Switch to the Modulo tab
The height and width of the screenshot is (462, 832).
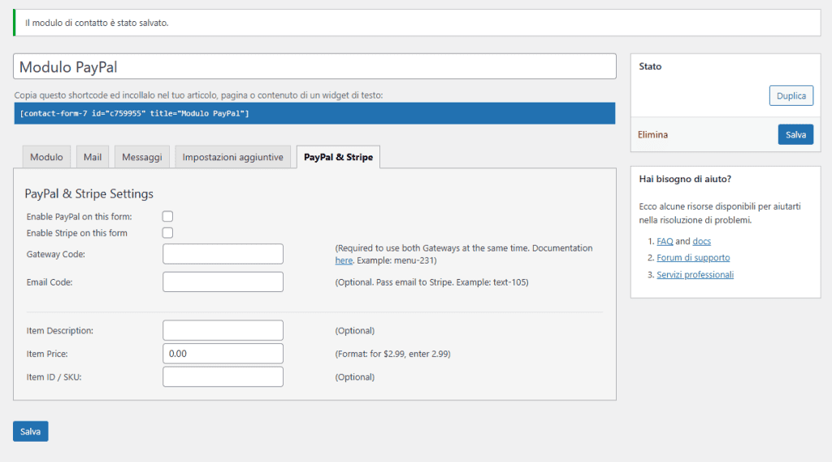pyautogui.click(x=46, y=157)
